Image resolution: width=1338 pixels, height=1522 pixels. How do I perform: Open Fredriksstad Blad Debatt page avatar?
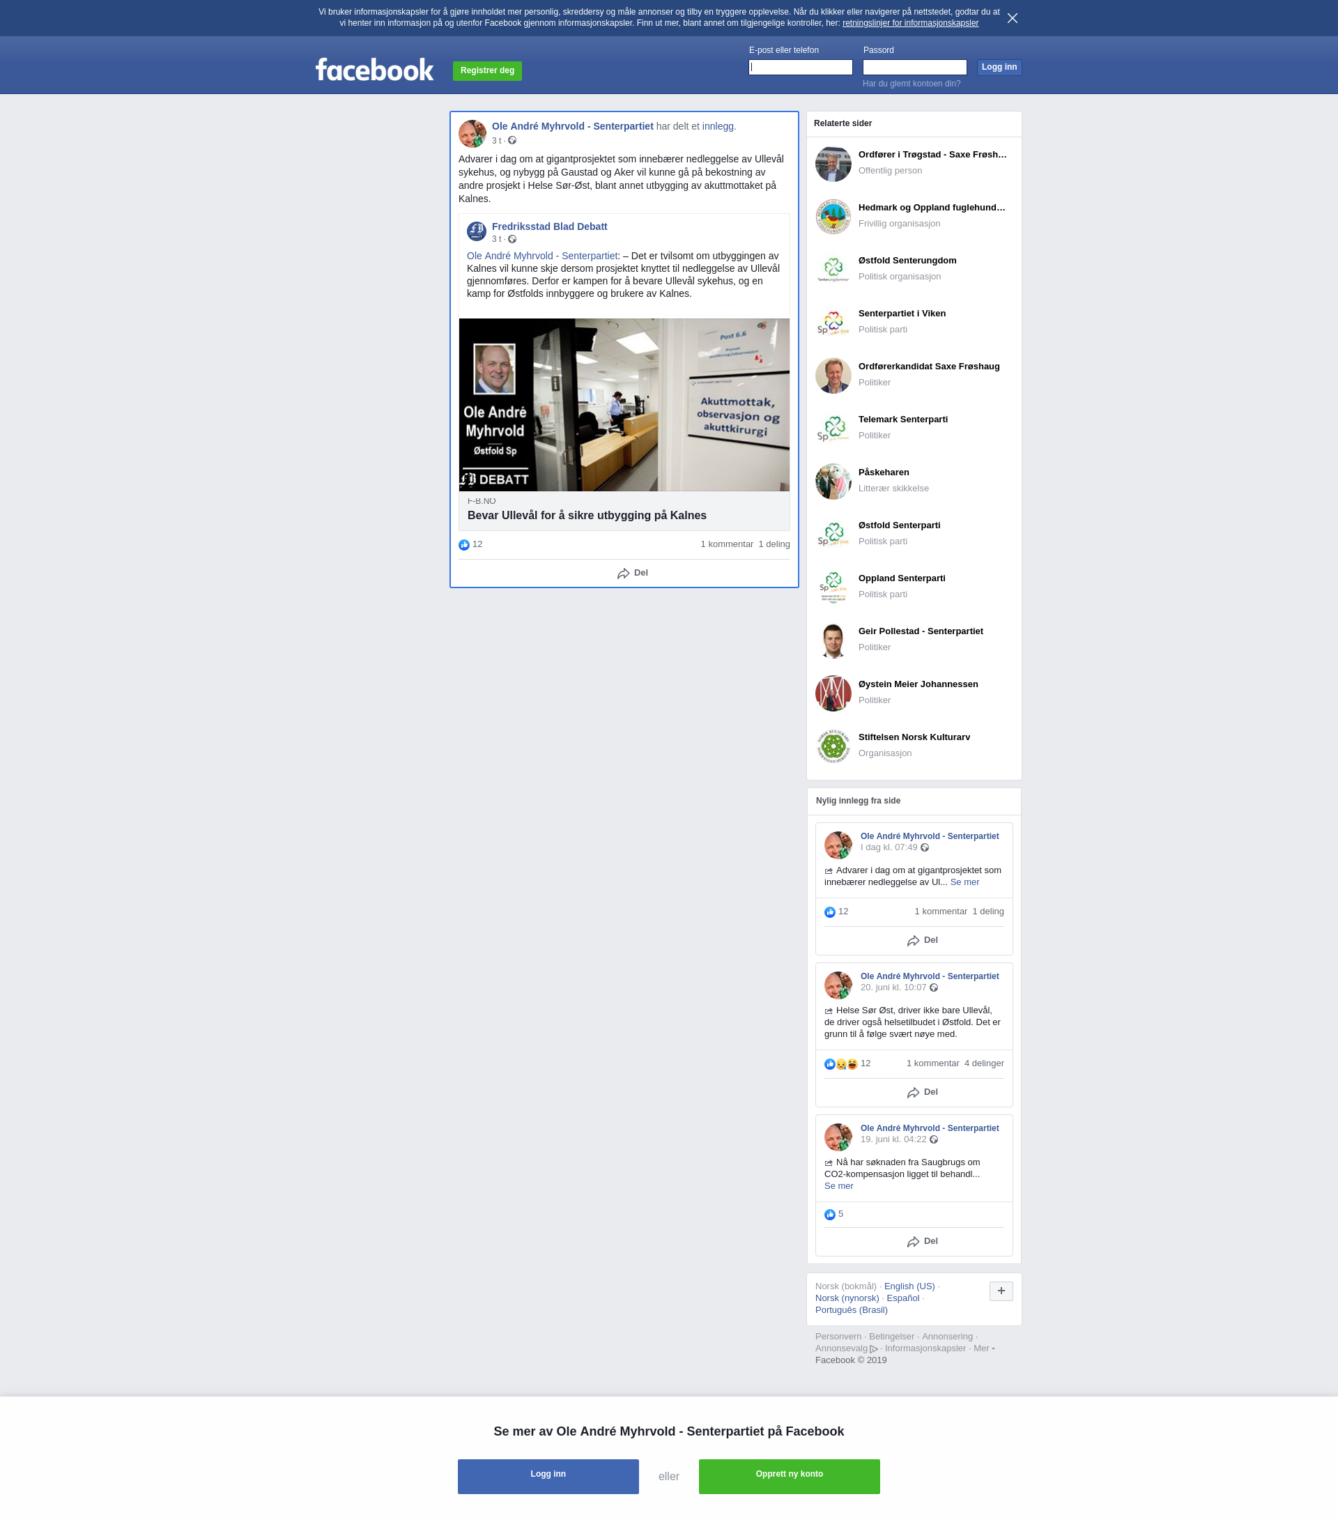477,231
